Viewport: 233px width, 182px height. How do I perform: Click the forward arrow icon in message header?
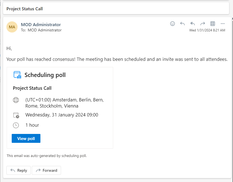tap(203, 24)
